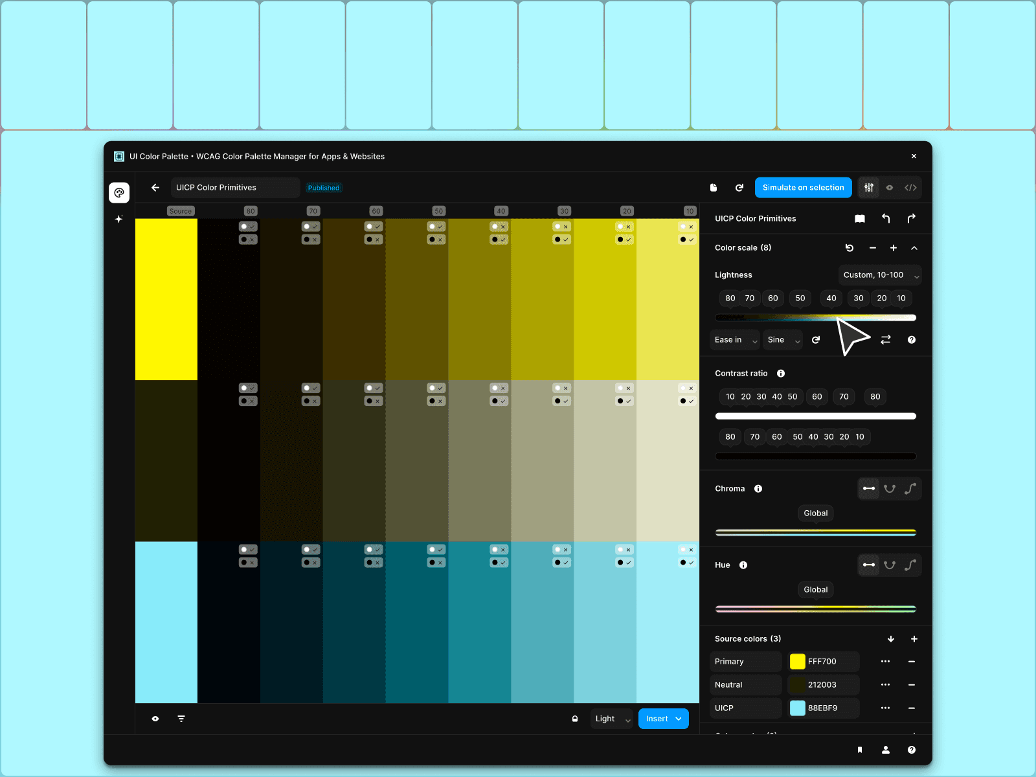Open the Light theme dropdown
The width and height of the screenshot is (1036, 777).
coord(612,719)
